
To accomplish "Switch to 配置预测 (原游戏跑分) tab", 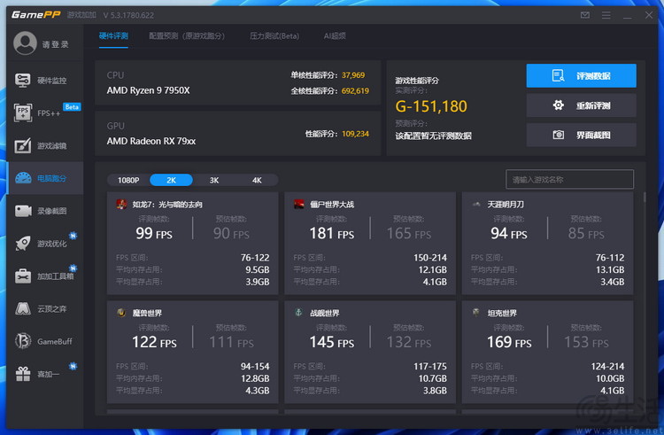I will (187, 36).
